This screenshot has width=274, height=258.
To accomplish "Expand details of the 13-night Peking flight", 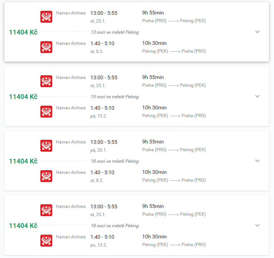I will coord(257,32).
